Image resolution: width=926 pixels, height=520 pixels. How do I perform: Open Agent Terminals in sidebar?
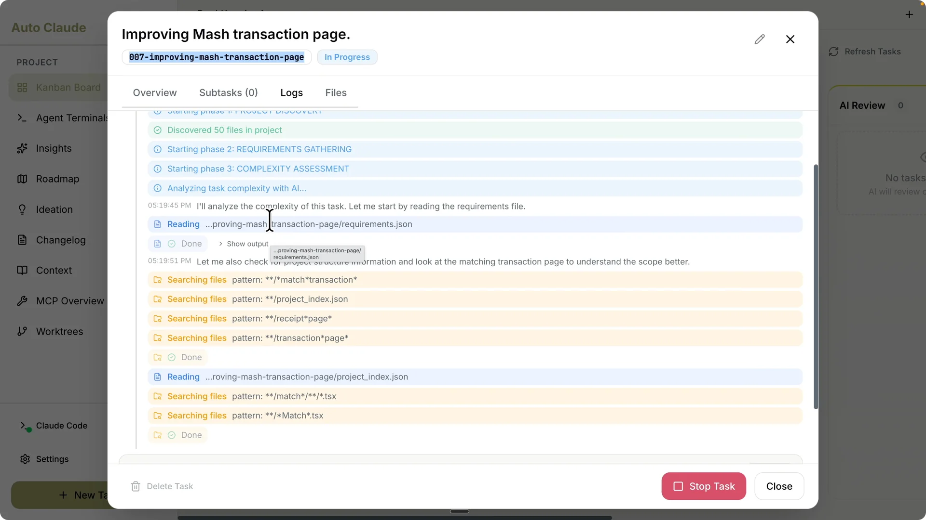point(62,118)
